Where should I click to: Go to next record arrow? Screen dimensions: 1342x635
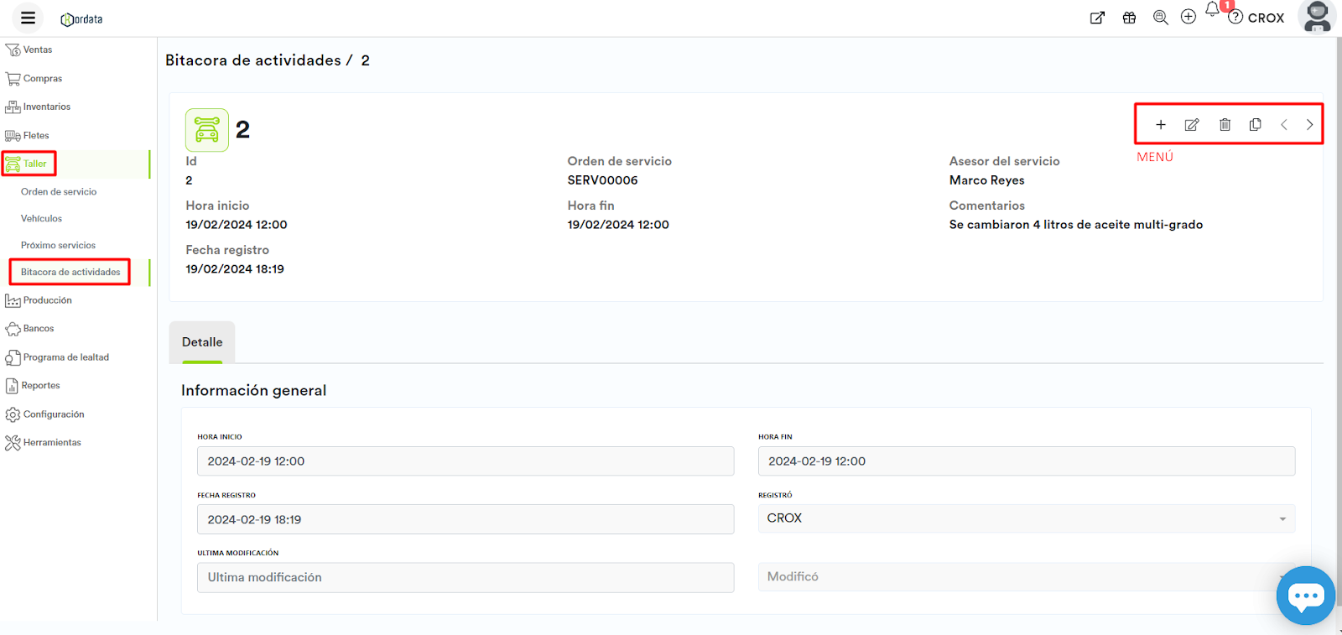(x=1309, y=125)
